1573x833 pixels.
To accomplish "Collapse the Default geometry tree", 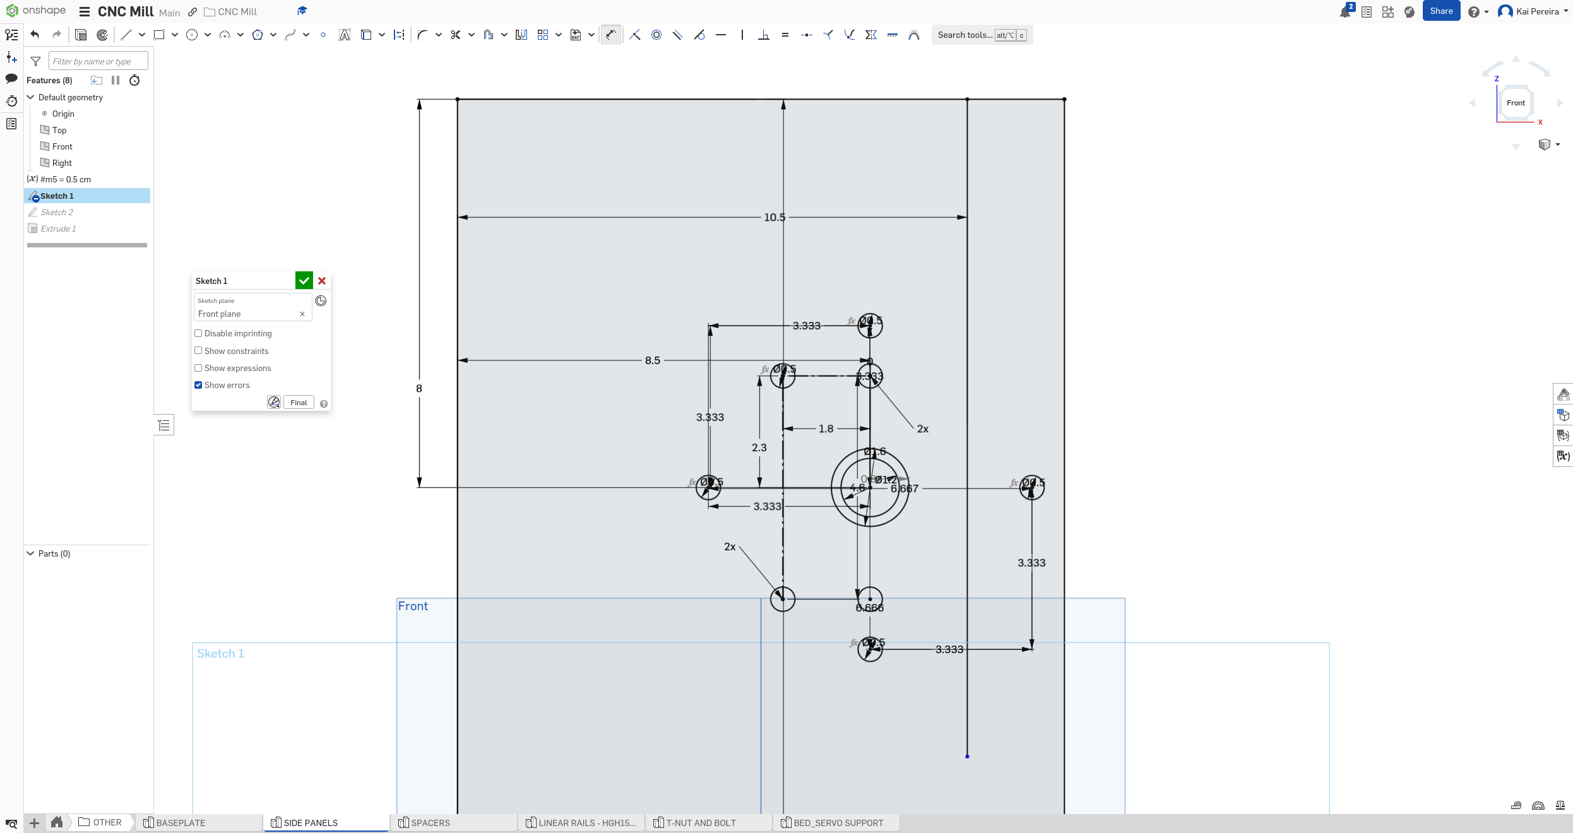I will pos(30,97).
